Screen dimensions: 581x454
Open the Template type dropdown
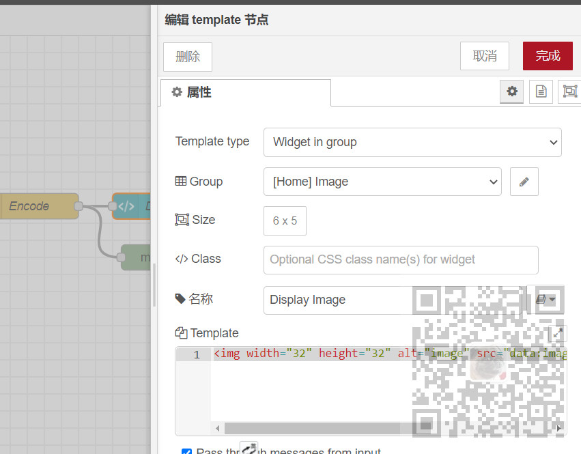tap(412, 142)
